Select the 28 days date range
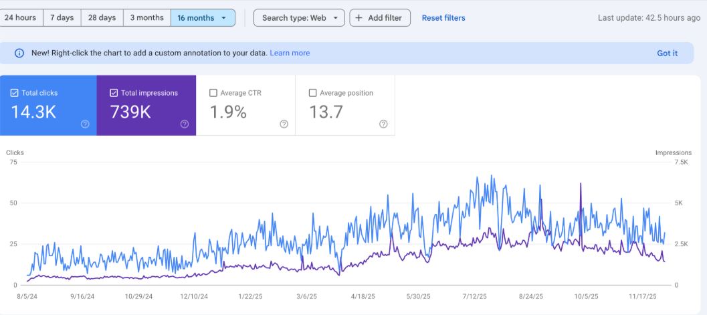 click(x=102, y=18)
